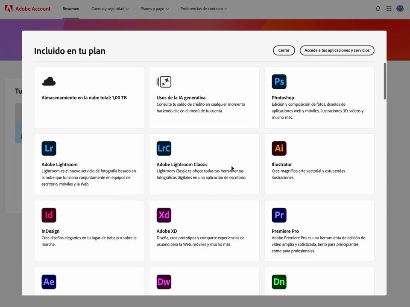Select the InDesign Id icon
The width and height of the screenshot is (410, 307).
pyautogui.click(x=49, y=215)
